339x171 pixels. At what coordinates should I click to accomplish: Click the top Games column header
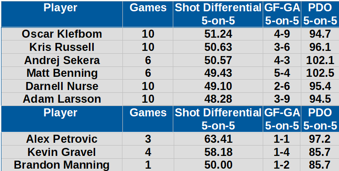(148, 14)
